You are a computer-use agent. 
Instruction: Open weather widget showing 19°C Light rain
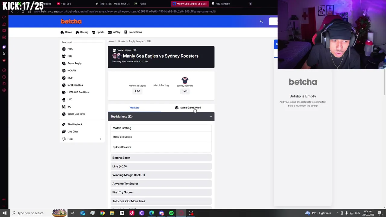click(318, 213)
